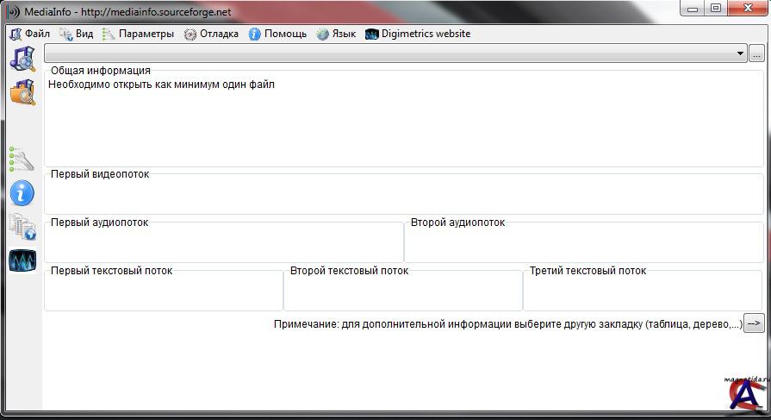Click inside the Общая информация text area
The height and width of the screenshot is (420, 771).
(x=403, y=125)
